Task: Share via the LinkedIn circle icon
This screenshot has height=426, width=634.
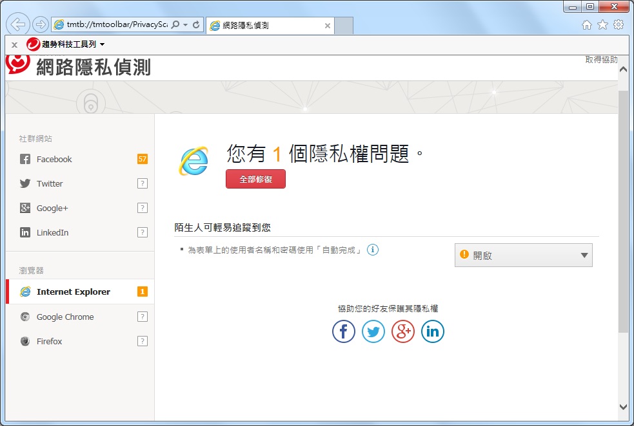Action: [433, 331]
